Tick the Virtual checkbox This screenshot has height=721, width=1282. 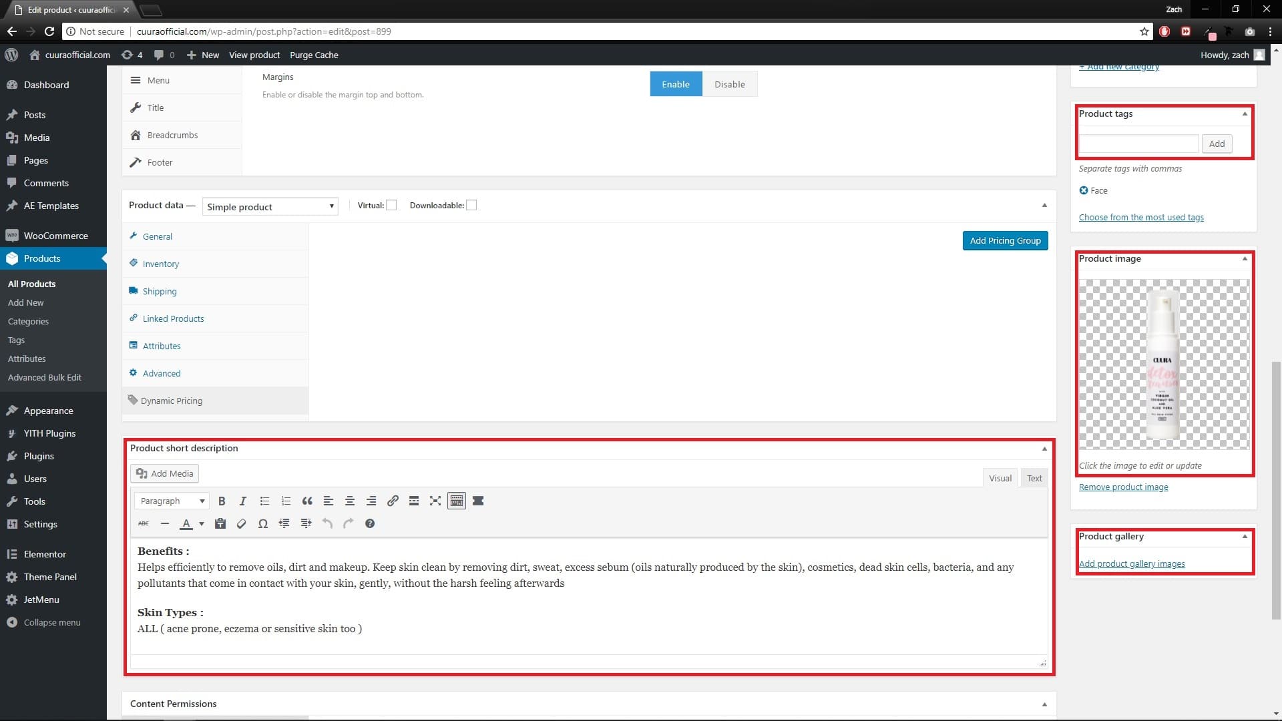pos(392,206)
